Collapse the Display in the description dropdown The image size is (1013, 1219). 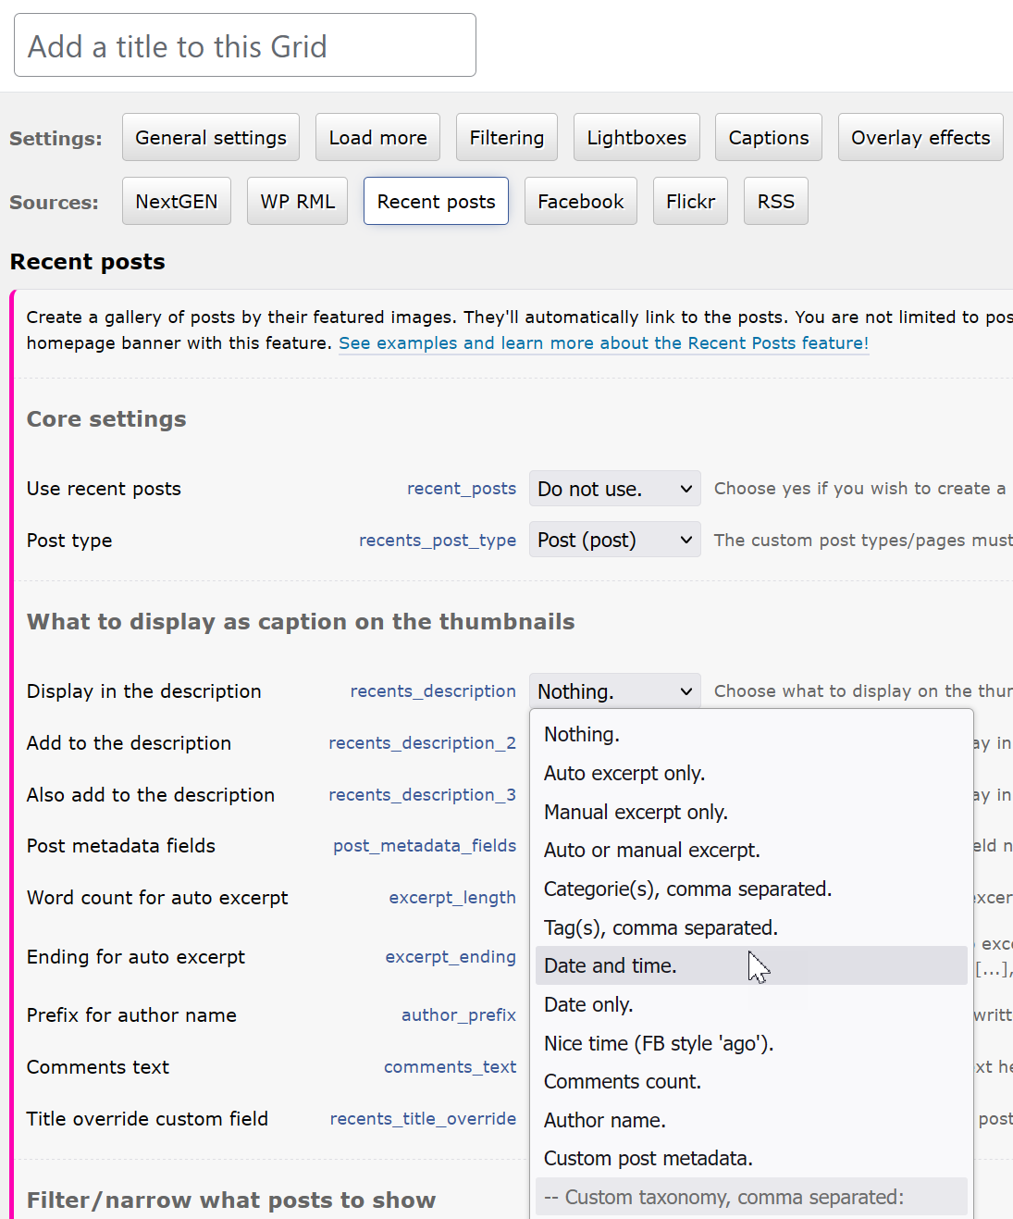click(614, 691)
